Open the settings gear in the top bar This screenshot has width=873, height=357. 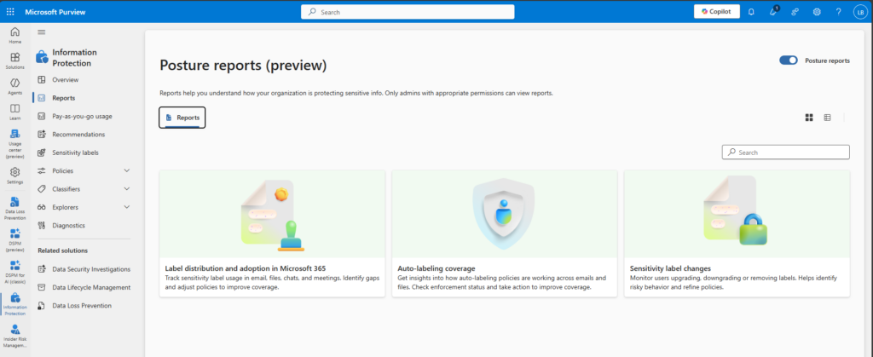pos(817,12)
